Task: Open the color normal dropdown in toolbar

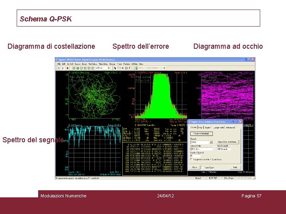Action: [164, 68]
